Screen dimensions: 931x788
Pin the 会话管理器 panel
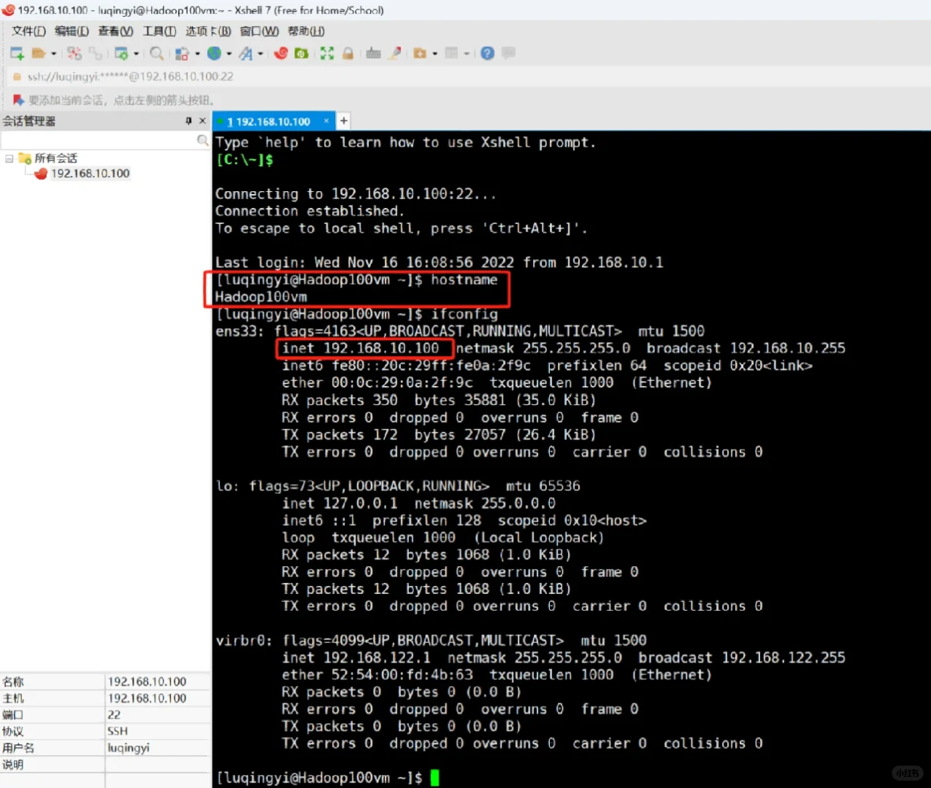[188, 120]
